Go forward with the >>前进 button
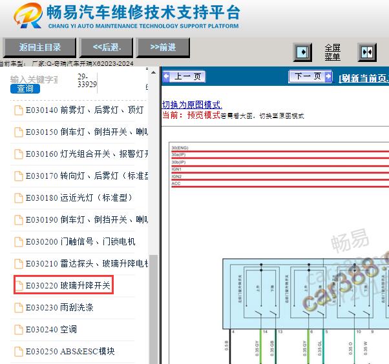 163,47
